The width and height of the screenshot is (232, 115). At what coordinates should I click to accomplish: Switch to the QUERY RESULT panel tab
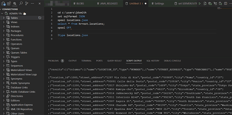pos(114,61)
